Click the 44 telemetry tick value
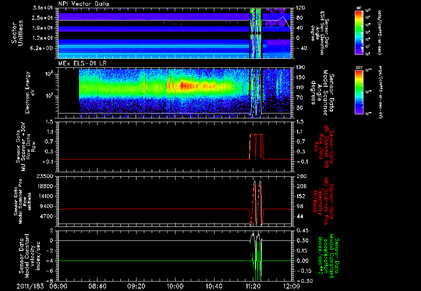The image size is (421, 291). tap(299, 216)
